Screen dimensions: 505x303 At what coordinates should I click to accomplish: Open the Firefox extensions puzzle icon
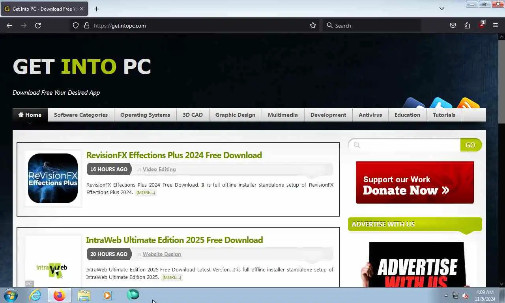click(x=467, y=25)
